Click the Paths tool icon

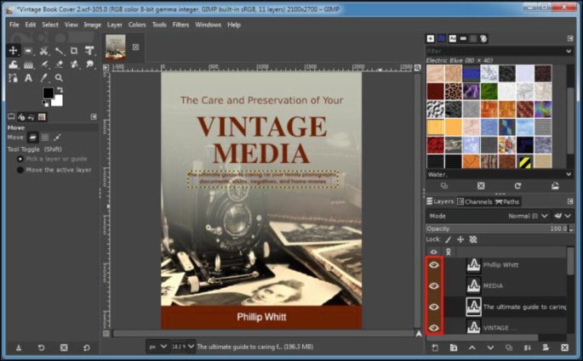[x=13, y=78]
